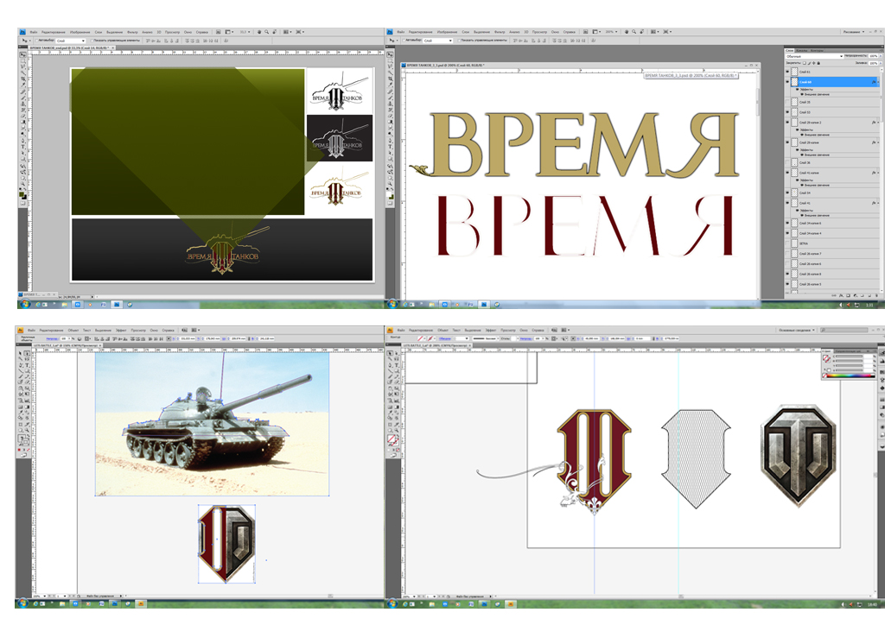Open Arrange Documents icon in top-right Photoshop app bar
This screenshot has height=625, width=885.
[654, 32]
